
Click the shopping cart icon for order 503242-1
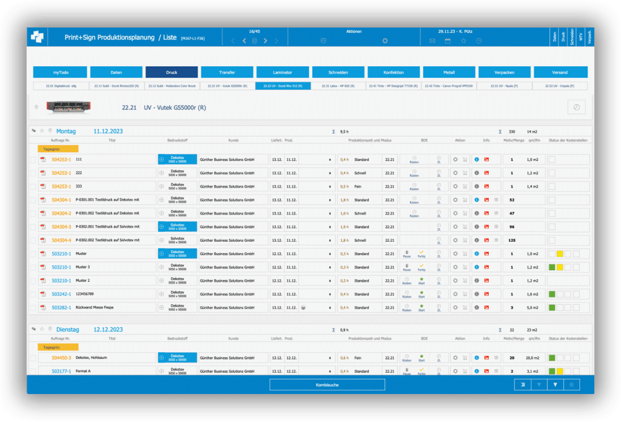coord(465,294)
